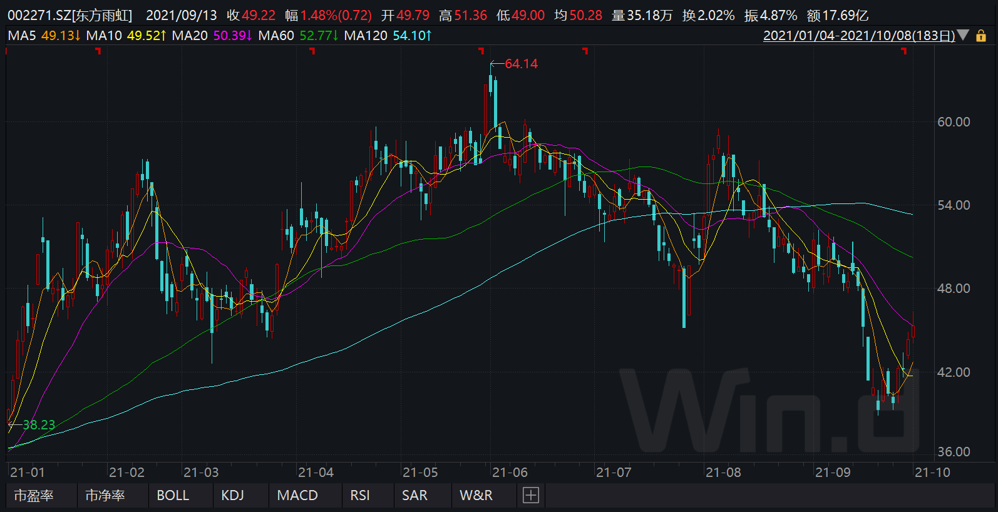This screenshot has height=512, width=998.
Task: Click the volume value 量35.18万
Action: pyautogui.click(x=642, y=15)
